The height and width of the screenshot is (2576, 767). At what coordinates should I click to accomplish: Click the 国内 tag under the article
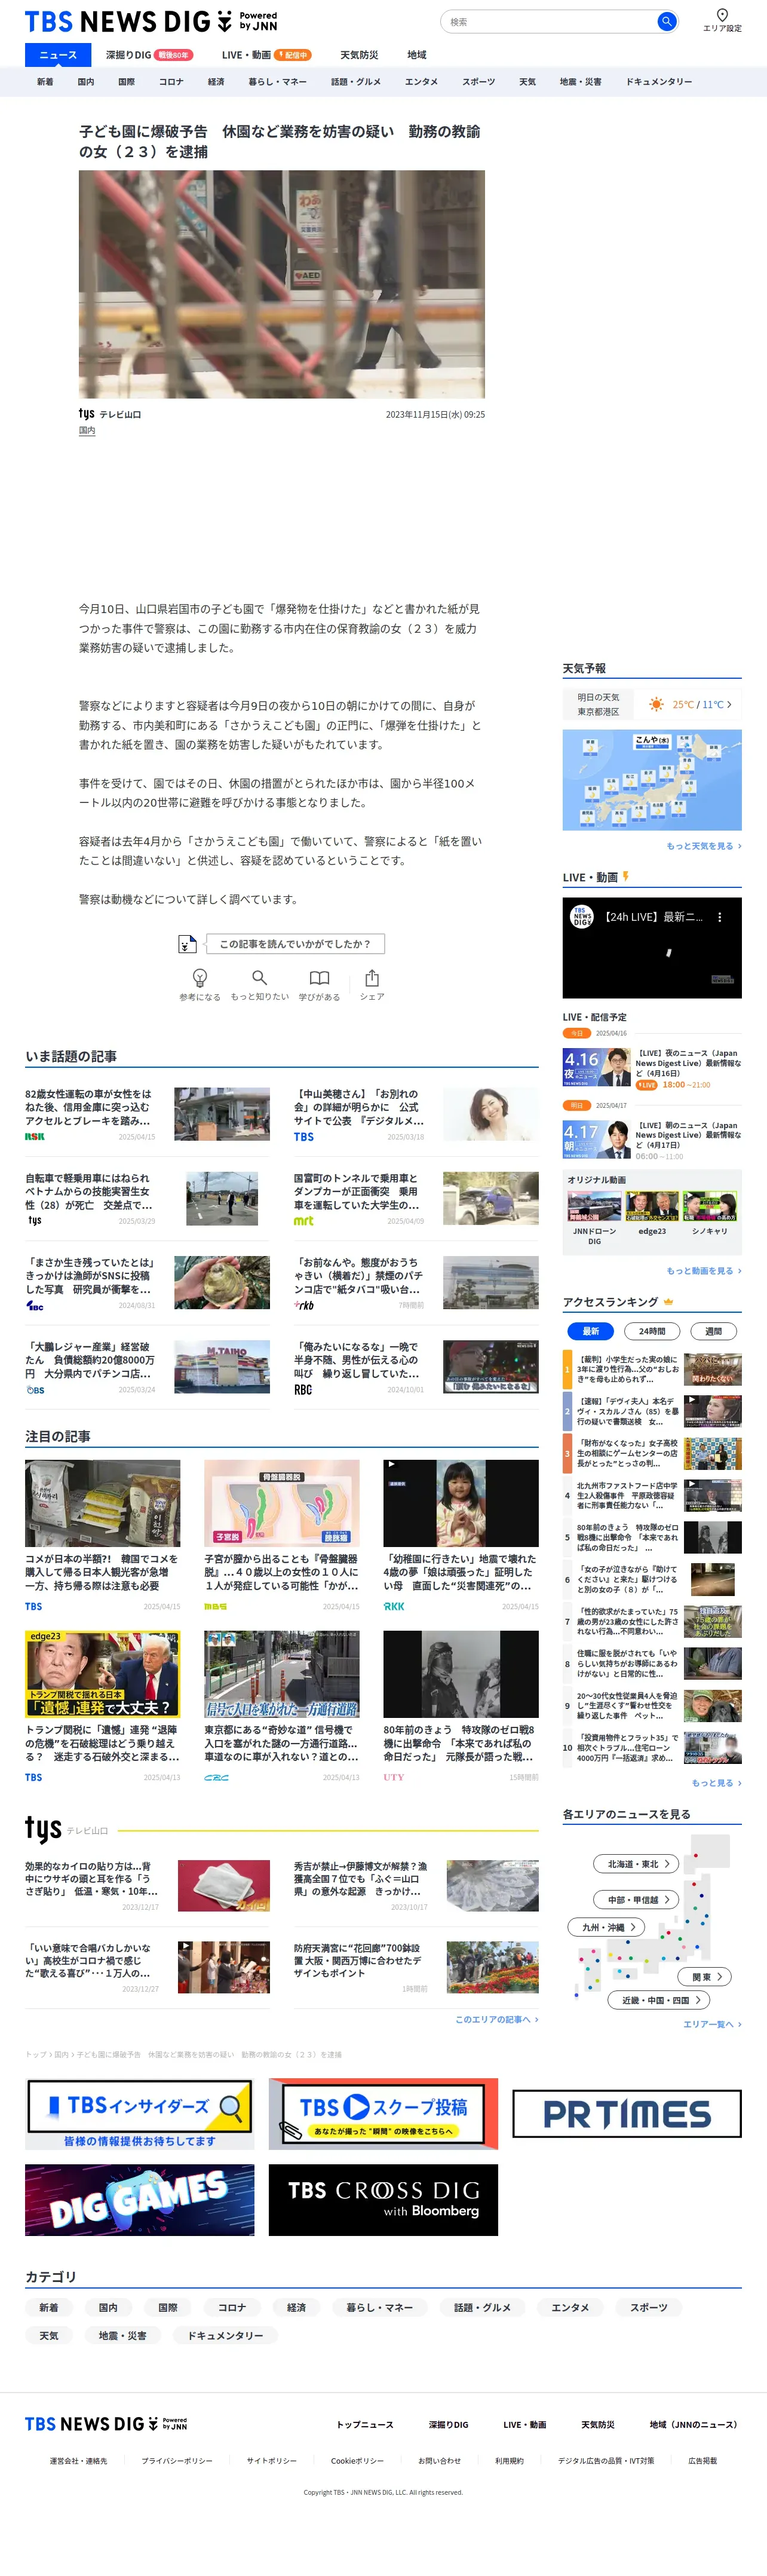(x=87, y=431)
